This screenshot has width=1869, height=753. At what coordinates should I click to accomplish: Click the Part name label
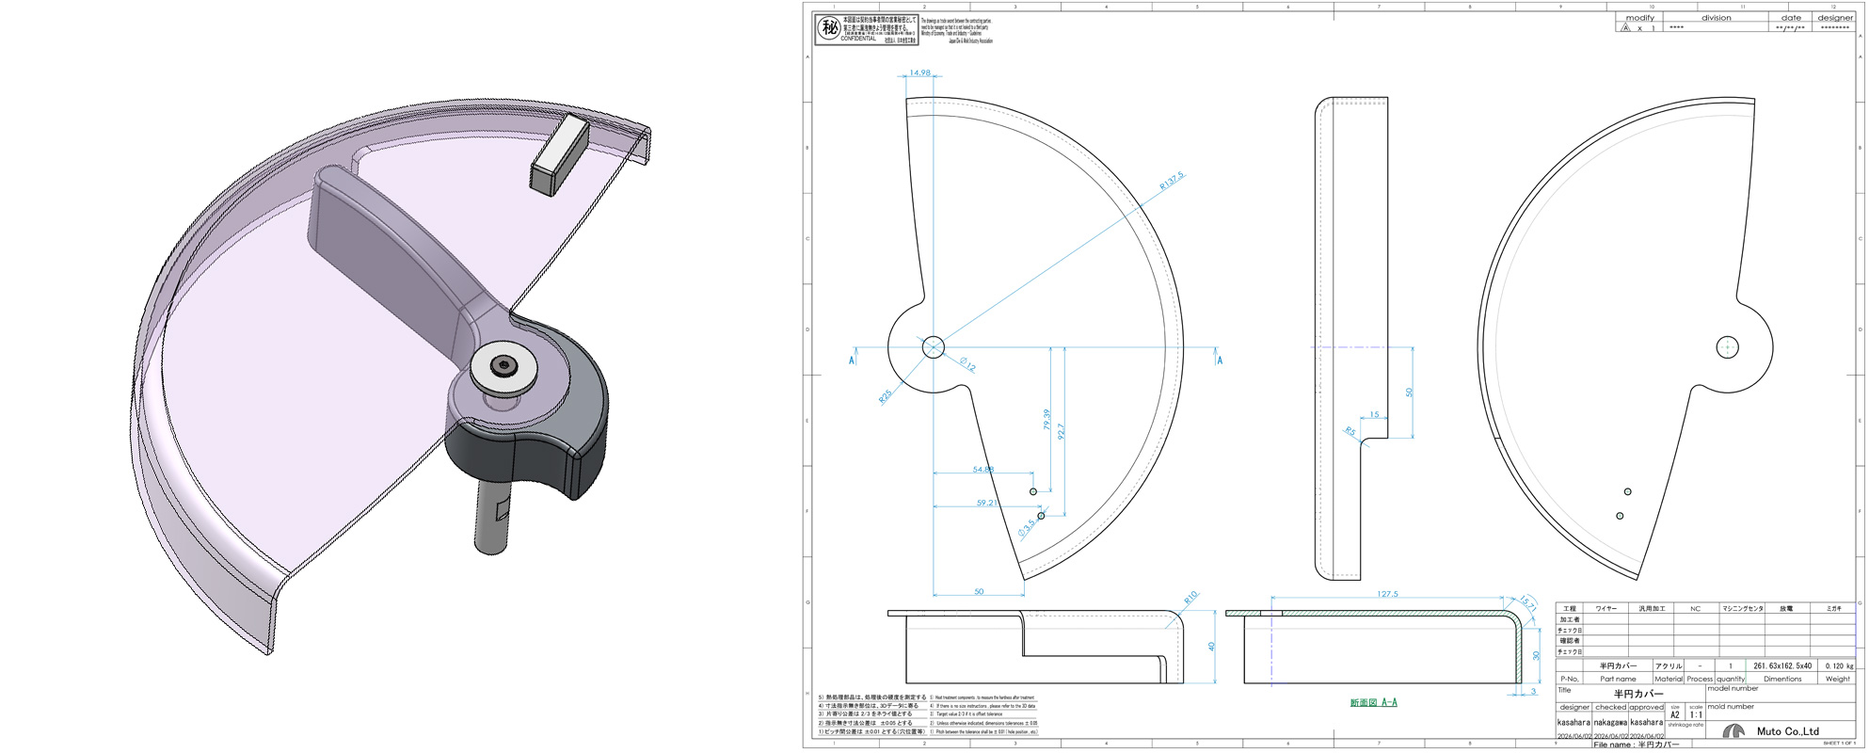1618,679
